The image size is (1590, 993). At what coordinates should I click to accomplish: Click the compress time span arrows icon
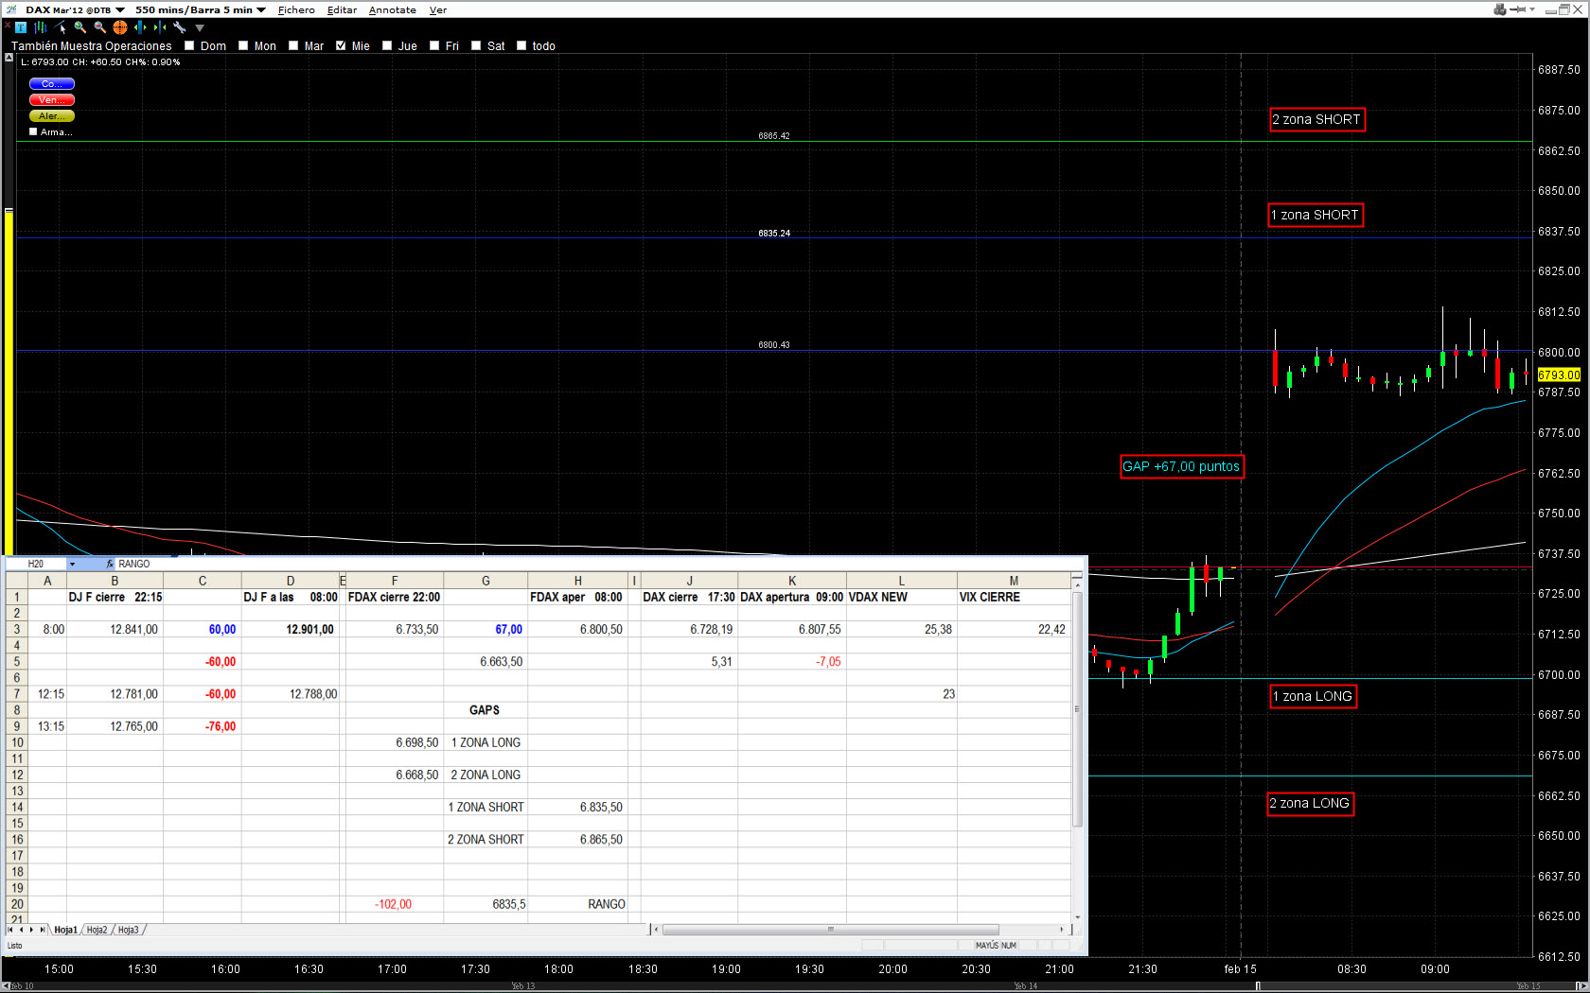coord(160,27)
